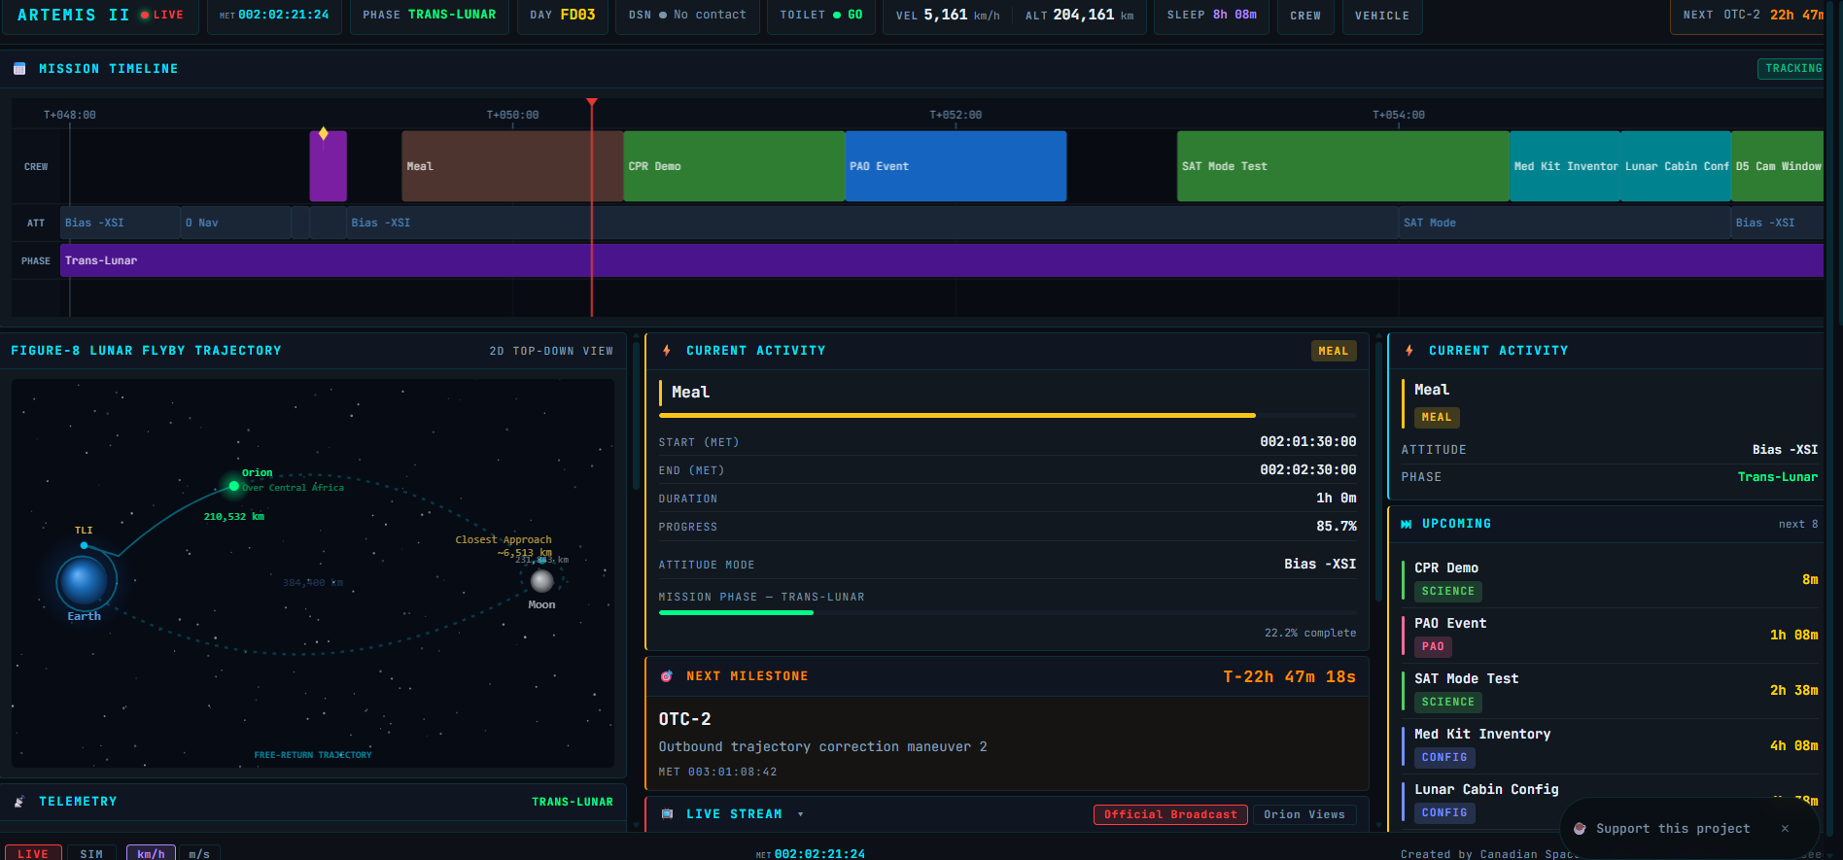Click the T-22h 47m 18s milestone countdown
Screen dimensions: 1843x860
[1289, 676]
